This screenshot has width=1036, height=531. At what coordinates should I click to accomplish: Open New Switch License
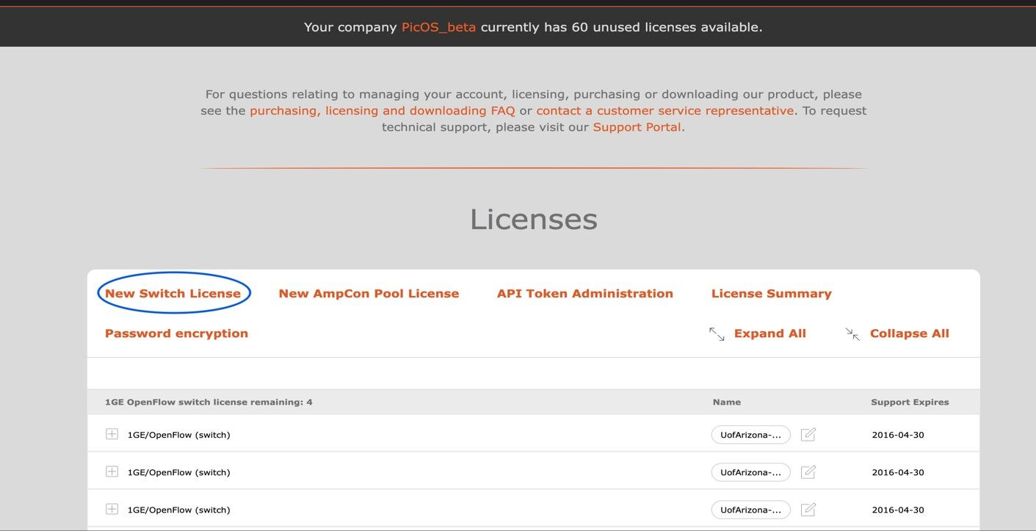tap(173, 293)
